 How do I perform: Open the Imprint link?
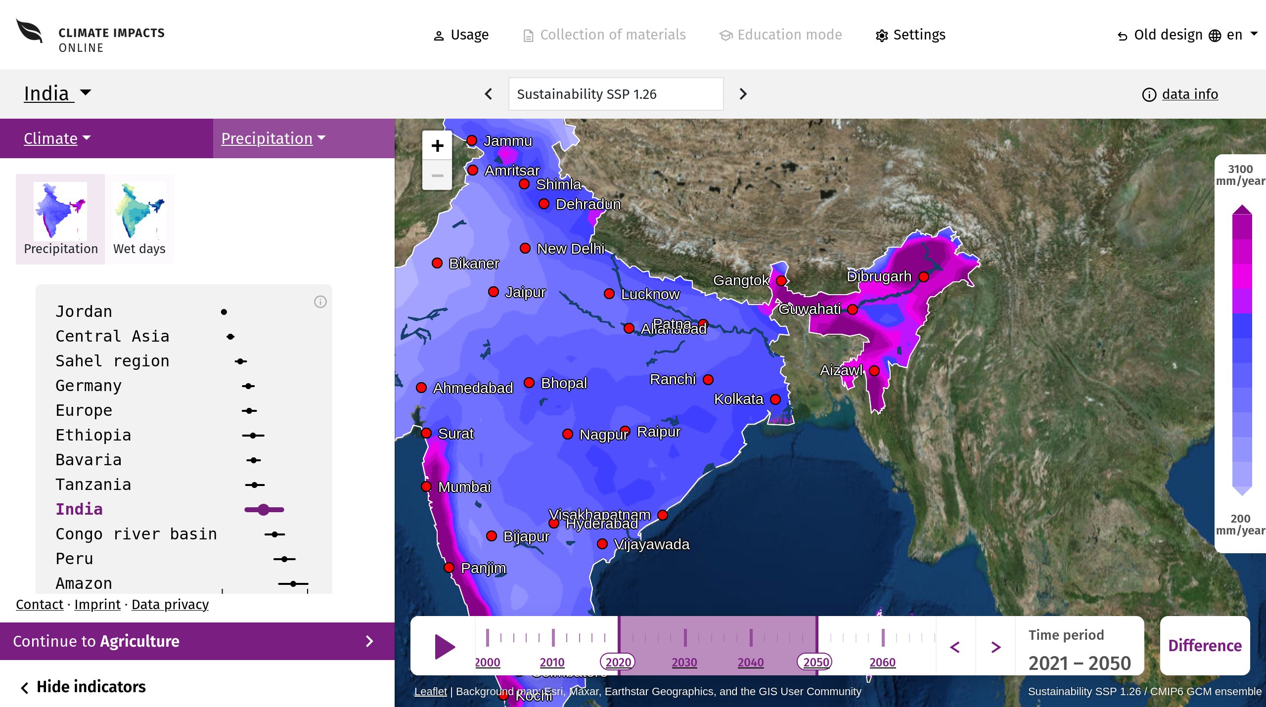pyautogui.click(x=97, y=605)
